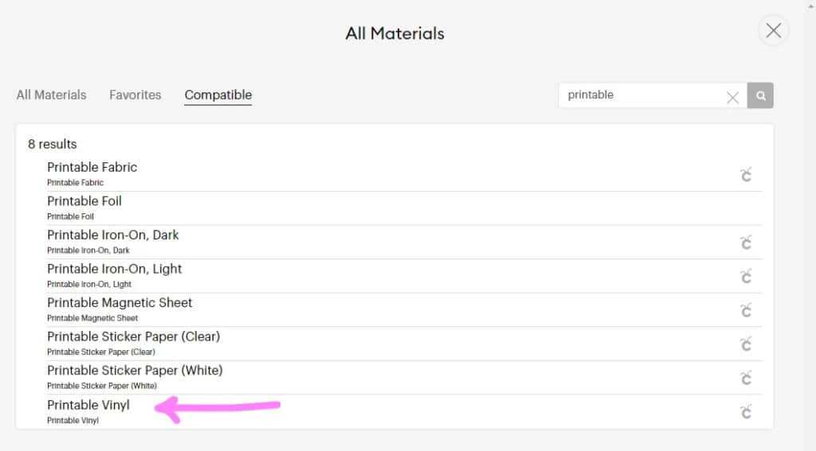The height and width of the screenshot is (451, 816).
Task: Click the Cricut icon beside Printable Fabric
Action: [x=746, y=174]
